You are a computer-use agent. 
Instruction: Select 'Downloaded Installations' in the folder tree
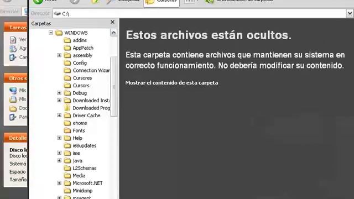pos(91,101)
